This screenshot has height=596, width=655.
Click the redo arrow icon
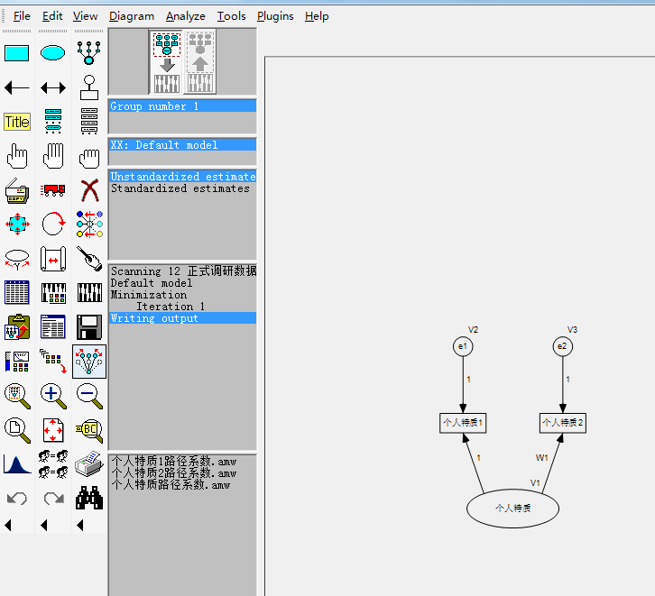tap(53, 498)
